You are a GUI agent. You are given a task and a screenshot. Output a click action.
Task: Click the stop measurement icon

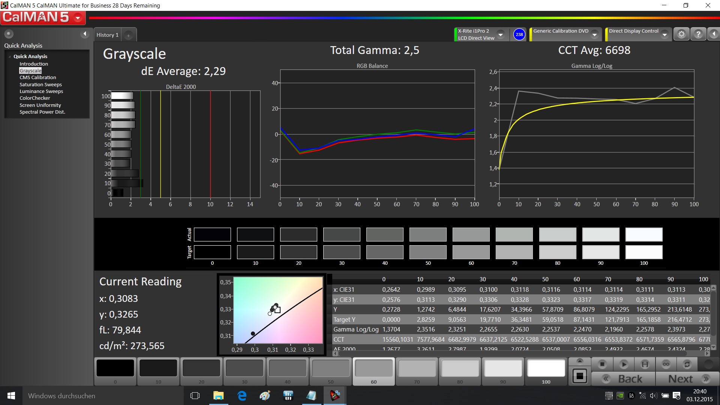point(602,364)
